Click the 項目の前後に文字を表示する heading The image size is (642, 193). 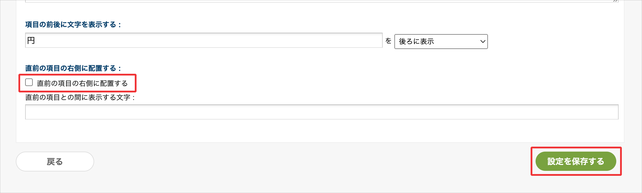pos(73,25)
